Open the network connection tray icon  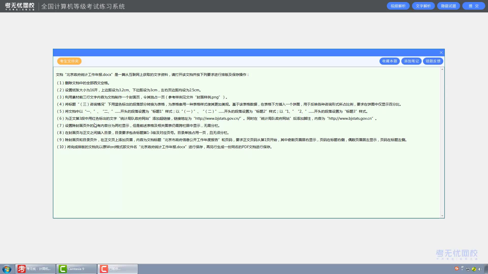[468, 269]
